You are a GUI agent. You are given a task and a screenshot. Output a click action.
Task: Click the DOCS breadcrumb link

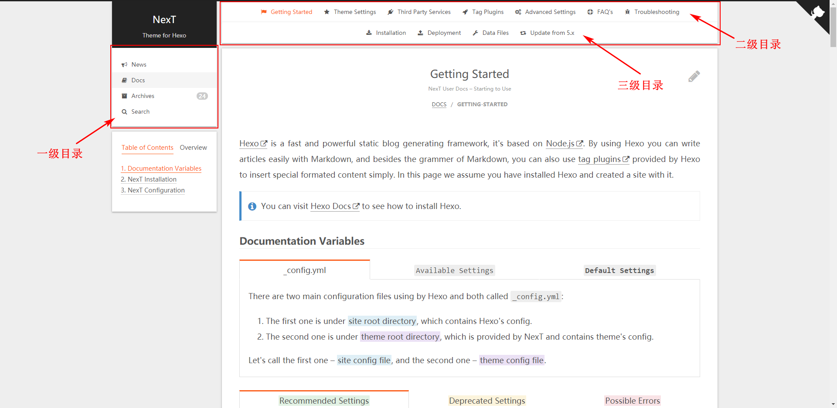point(439,105)
